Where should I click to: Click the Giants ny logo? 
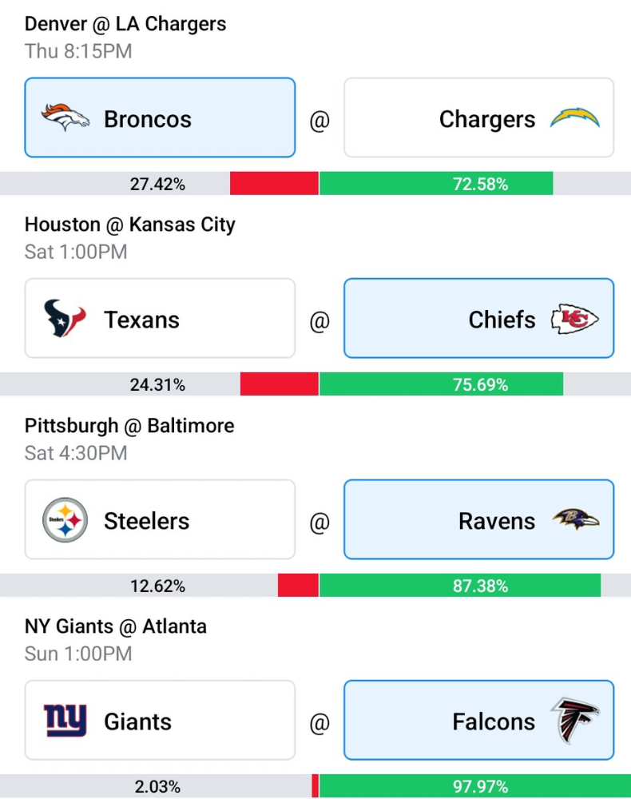point(65,721)
